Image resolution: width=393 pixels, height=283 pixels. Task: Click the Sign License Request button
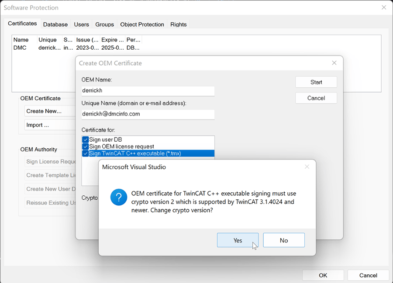click(50, 162)
